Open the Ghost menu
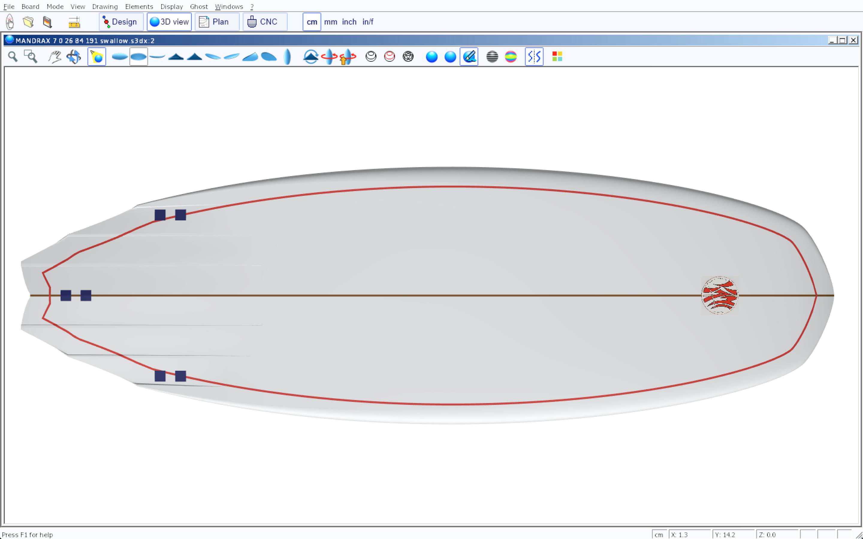 (199, 6)
